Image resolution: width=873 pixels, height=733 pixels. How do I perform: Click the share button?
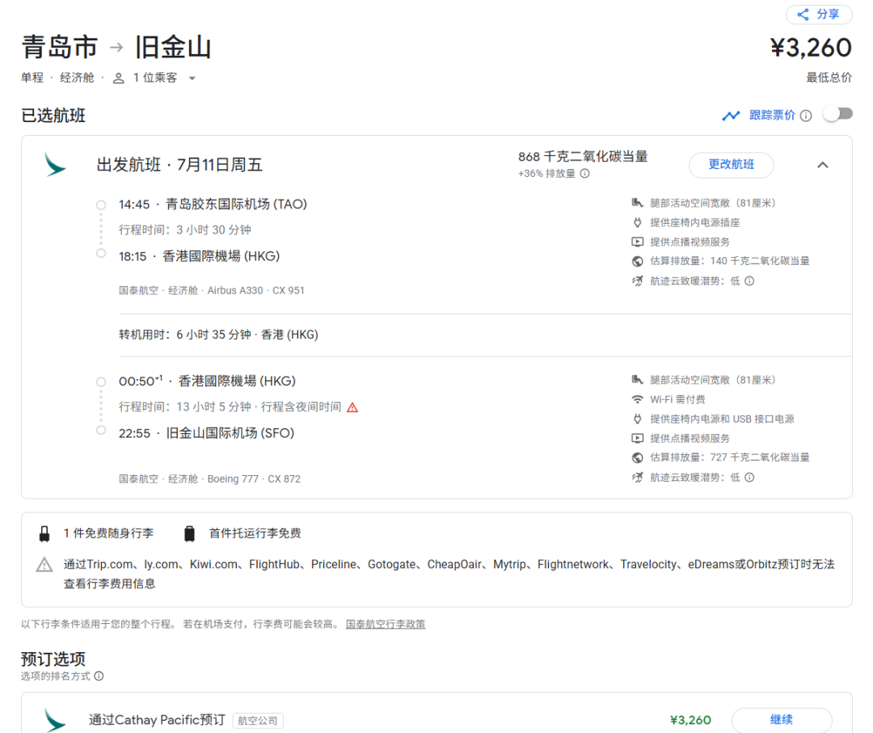[x=818, y=15]
